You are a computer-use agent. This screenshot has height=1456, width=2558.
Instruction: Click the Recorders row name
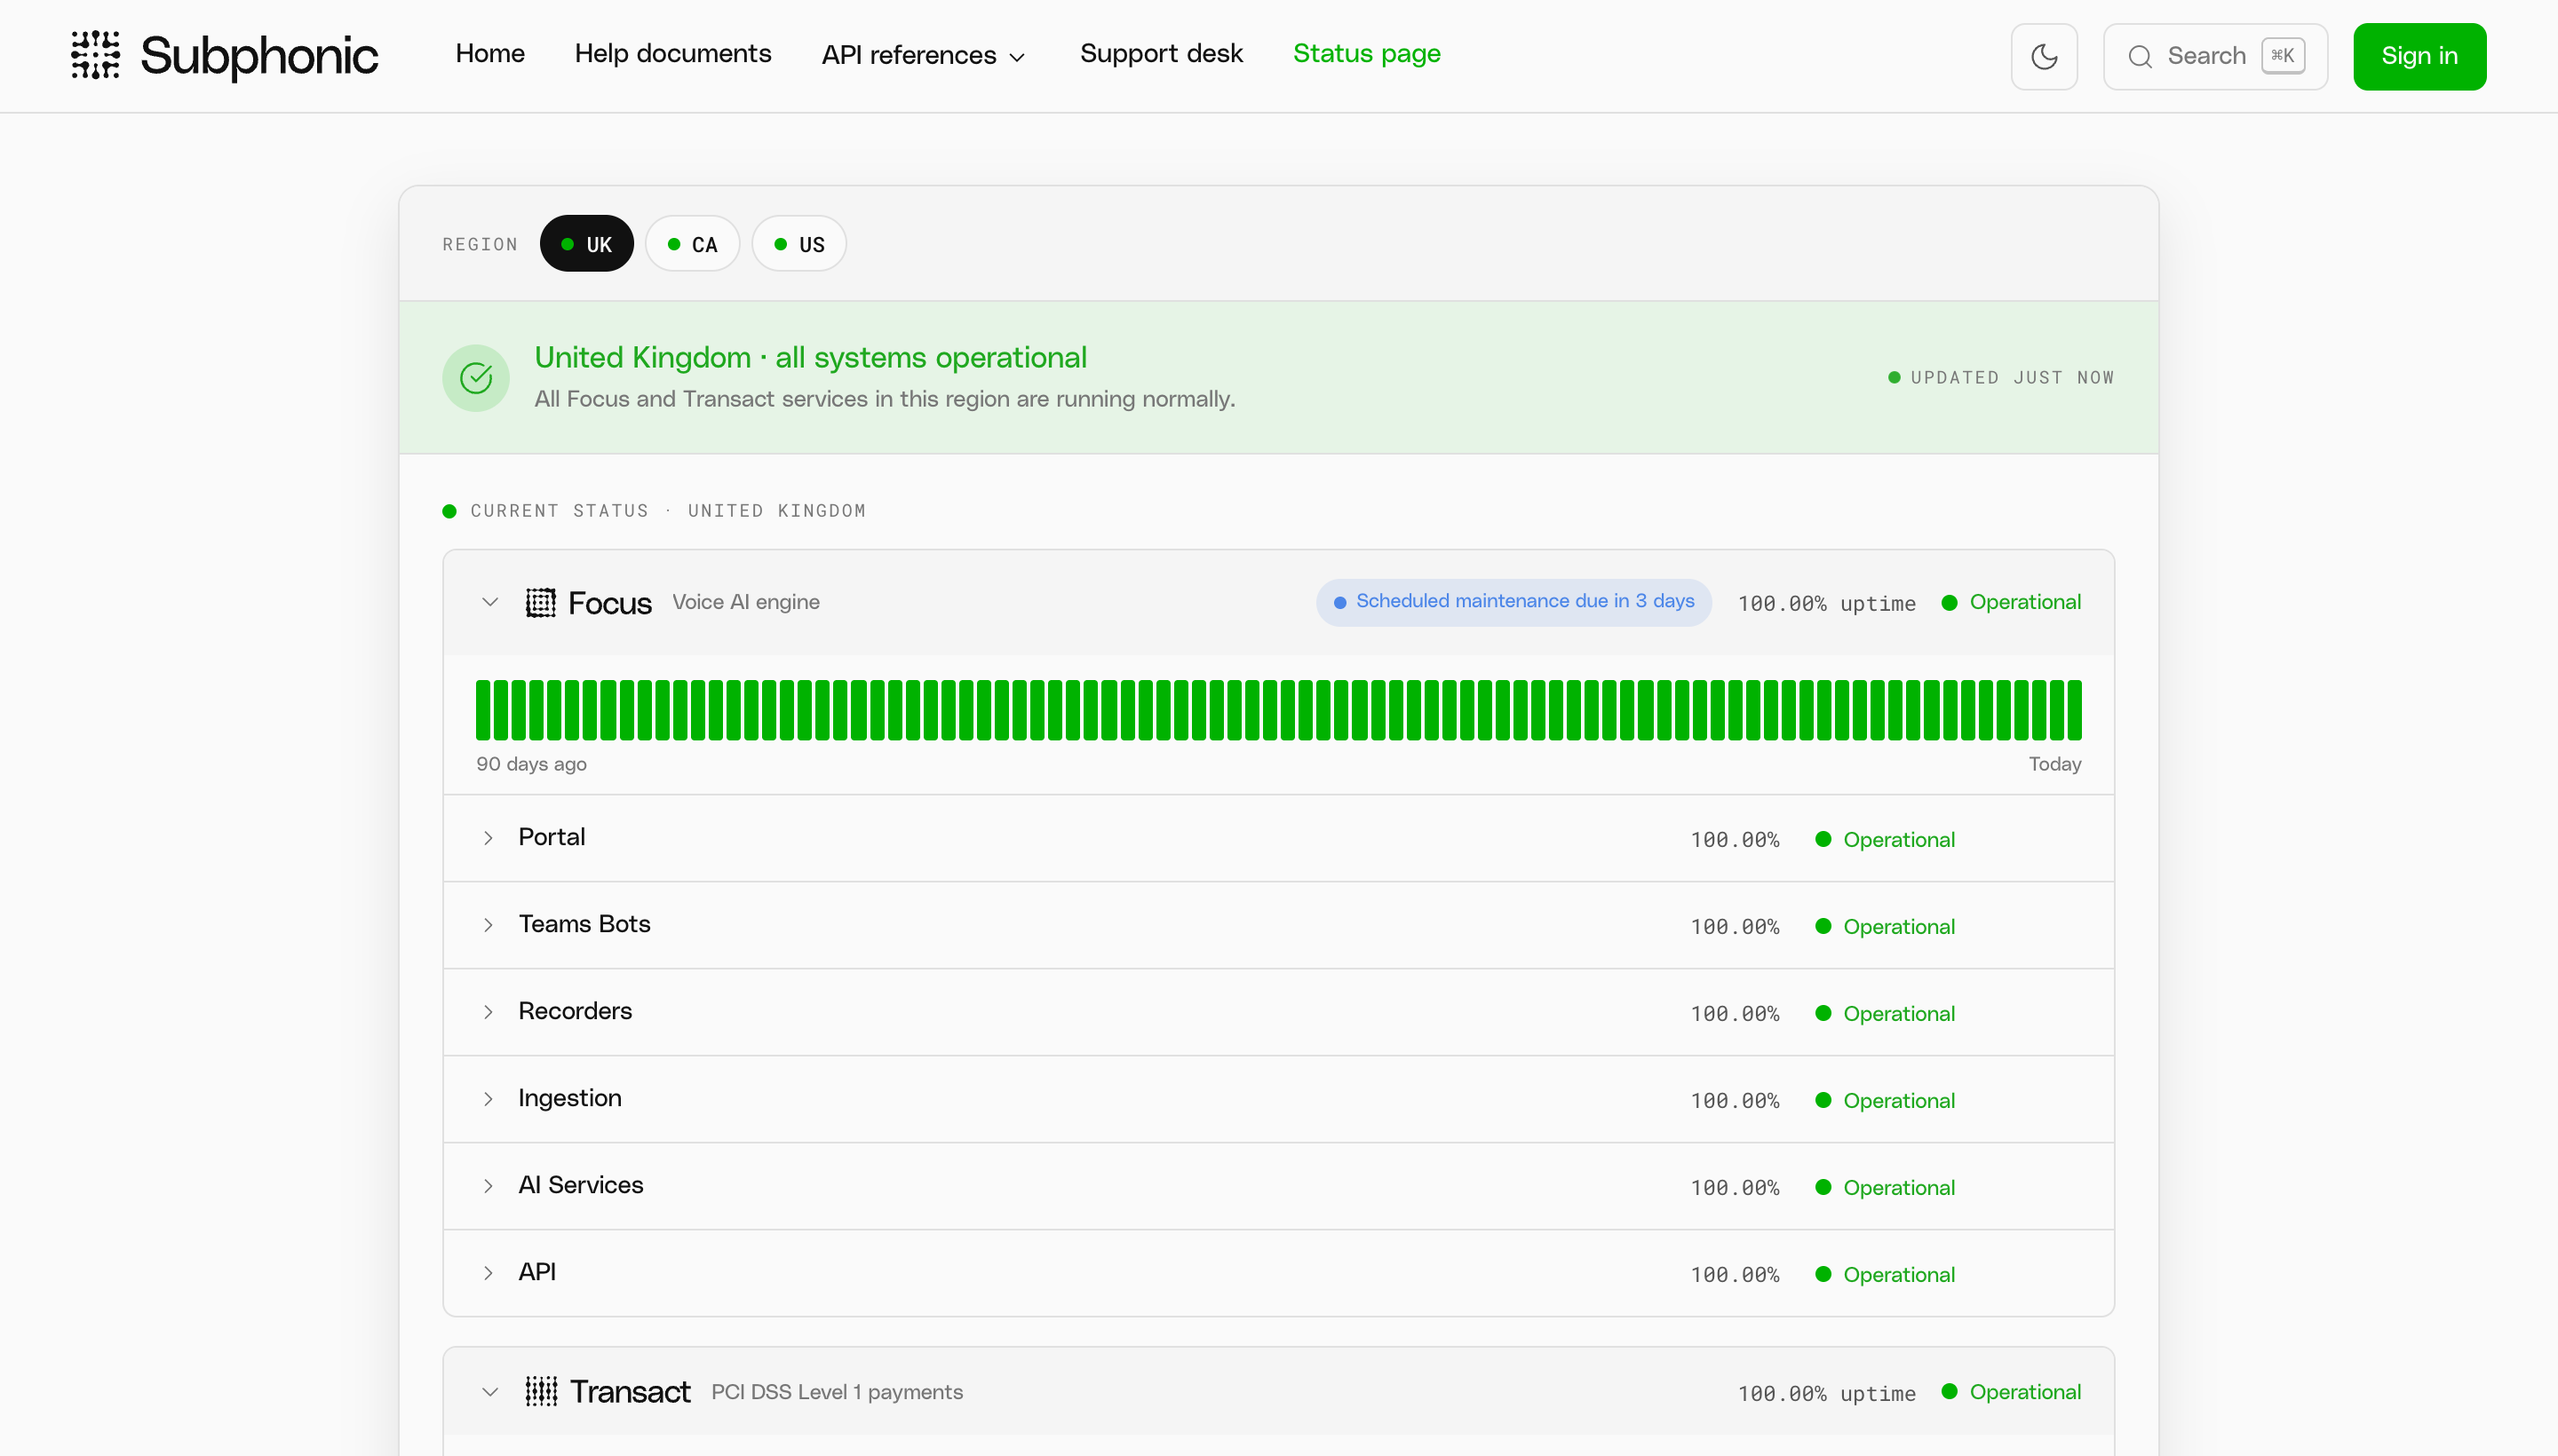576,1011
